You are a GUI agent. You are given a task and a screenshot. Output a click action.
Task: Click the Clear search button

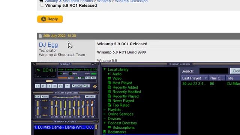pos(235,71)
